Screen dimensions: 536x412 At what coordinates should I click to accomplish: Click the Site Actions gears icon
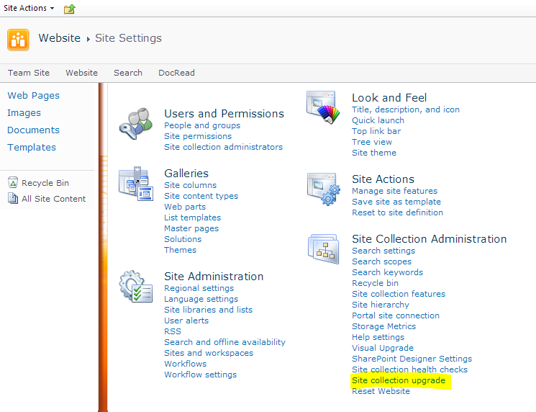(323, 189)
